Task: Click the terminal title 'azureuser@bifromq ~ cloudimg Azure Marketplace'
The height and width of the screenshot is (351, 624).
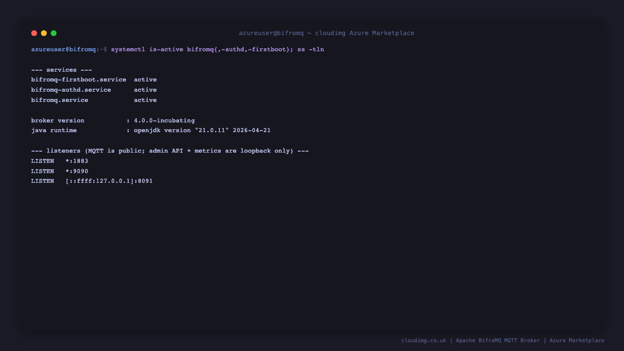Action: click(327, 33)
